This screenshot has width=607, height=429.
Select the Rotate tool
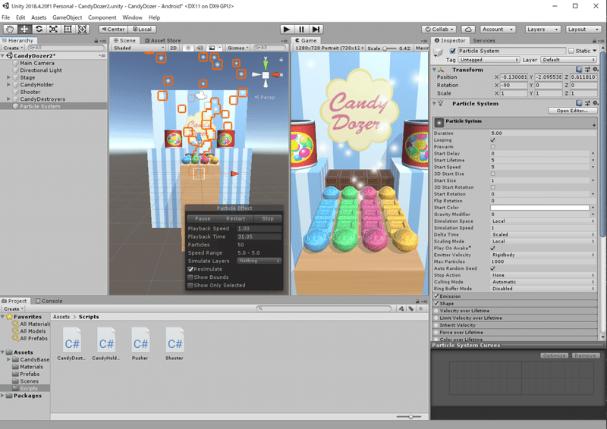(39, 29)
